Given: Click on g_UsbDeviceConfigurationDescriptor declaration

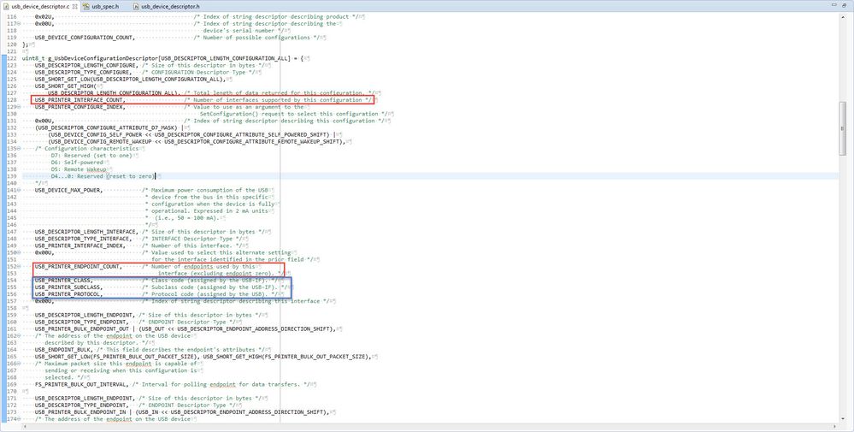Looking at the screenshot, I should pos(103,58).
